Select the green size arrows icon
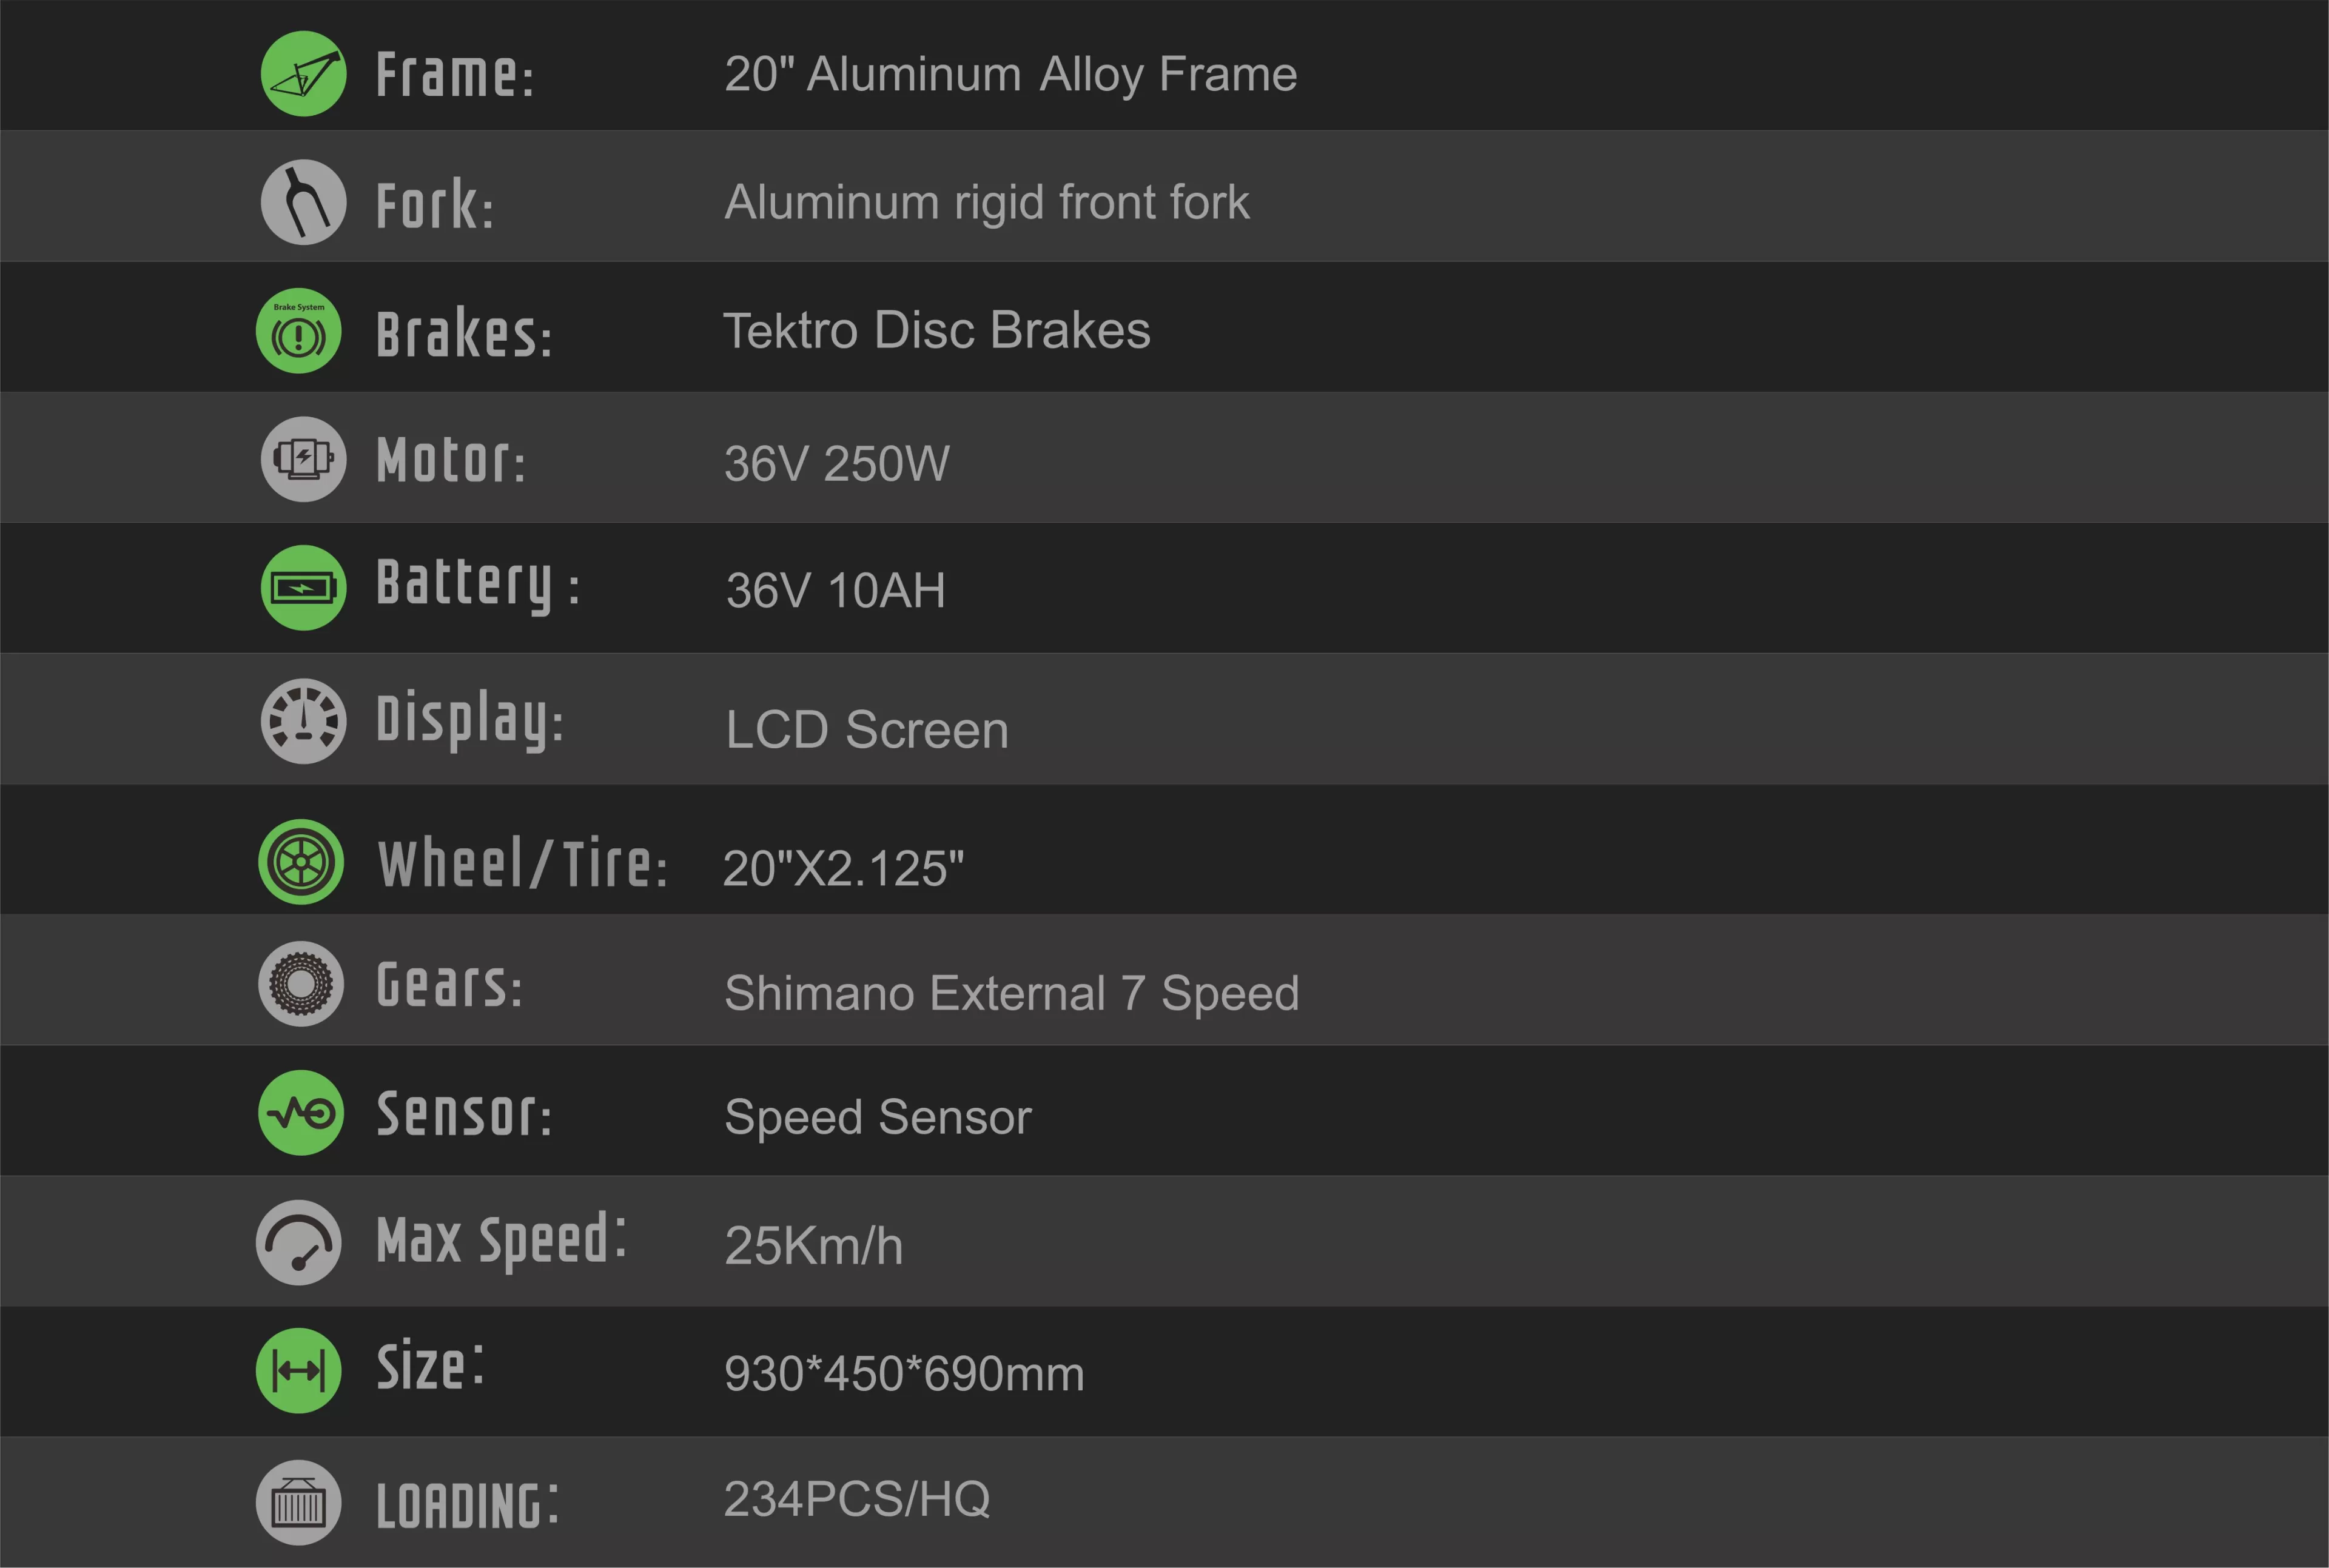 [x=299, y=1371]
